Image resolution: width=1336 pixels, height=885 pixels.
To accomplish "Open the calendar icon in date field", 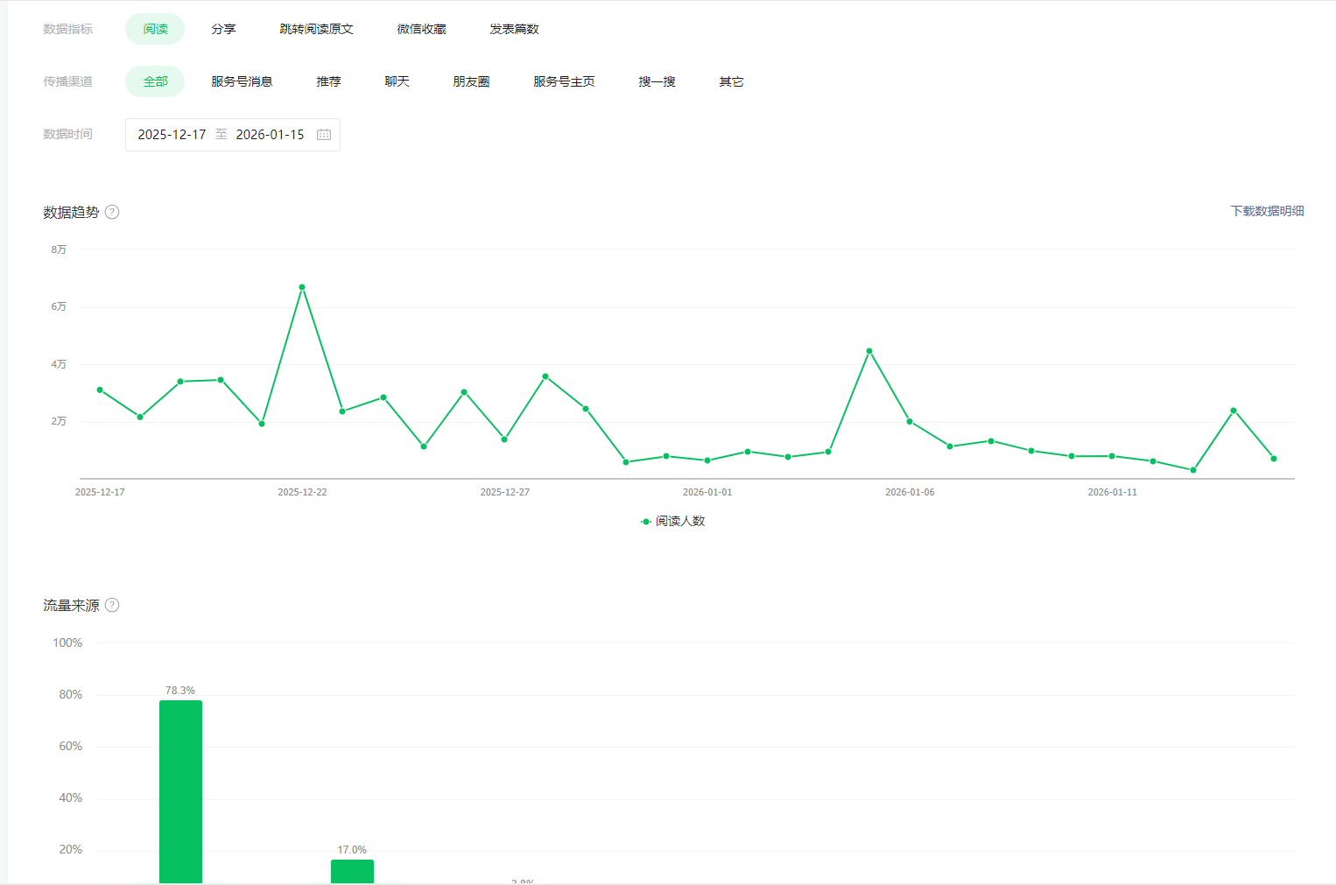I will click(x=324, y=135).
